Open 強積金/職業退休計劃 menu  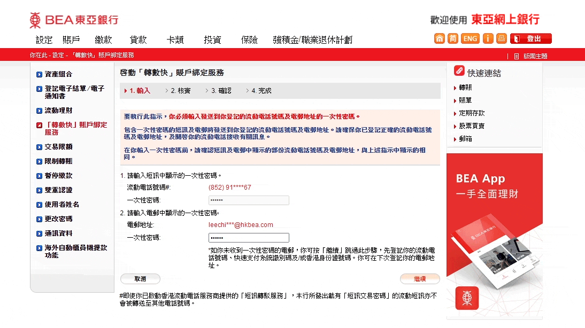click(x=313, y=40)
